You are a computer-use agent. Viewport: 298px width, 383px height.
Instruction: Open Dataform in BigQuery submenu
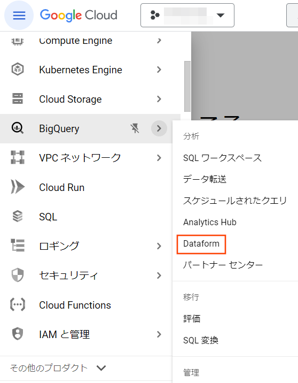click(x=201, y=243)
